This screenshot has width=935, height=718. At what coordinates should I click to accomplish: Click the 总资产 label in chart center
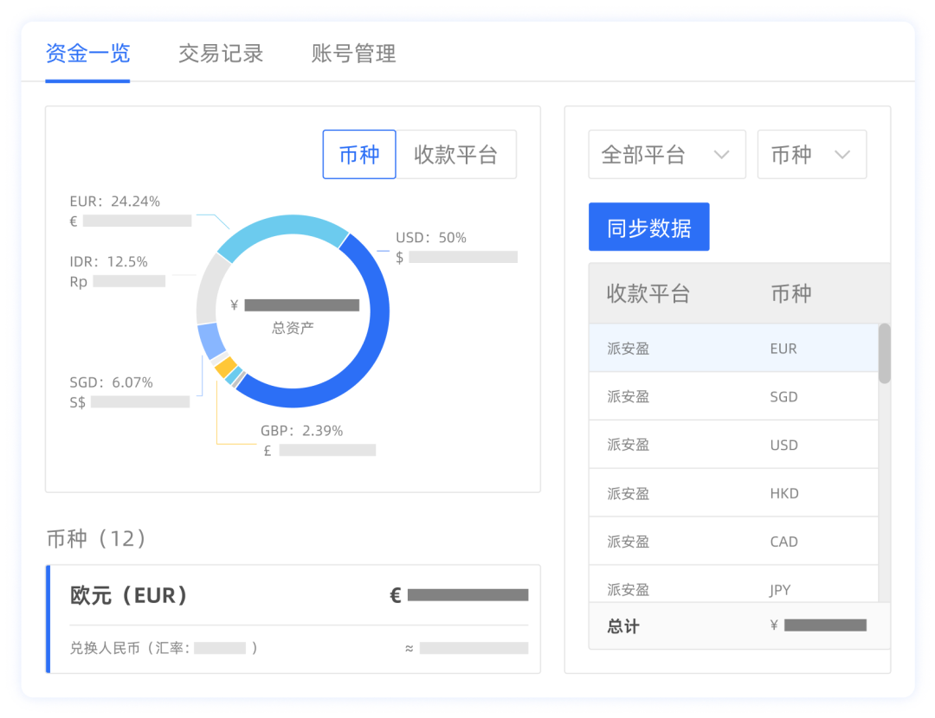click(293, 328)
